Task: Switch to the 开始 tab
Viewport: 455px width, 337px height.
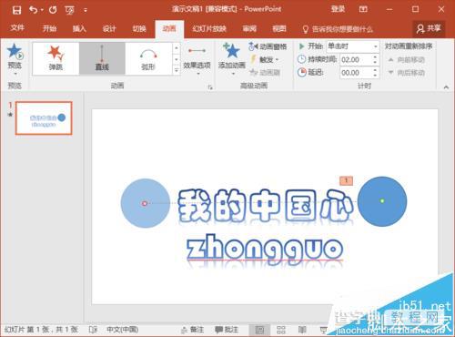Action: tap(49, 29)
